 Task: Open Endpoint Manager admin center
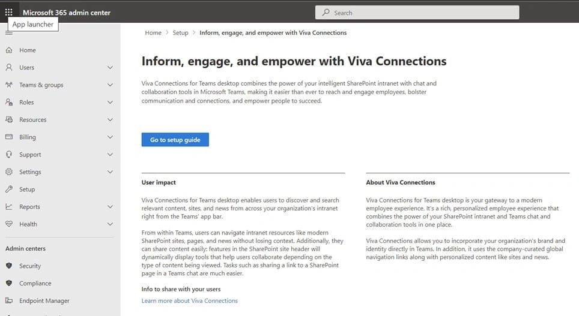pos(44,300)
